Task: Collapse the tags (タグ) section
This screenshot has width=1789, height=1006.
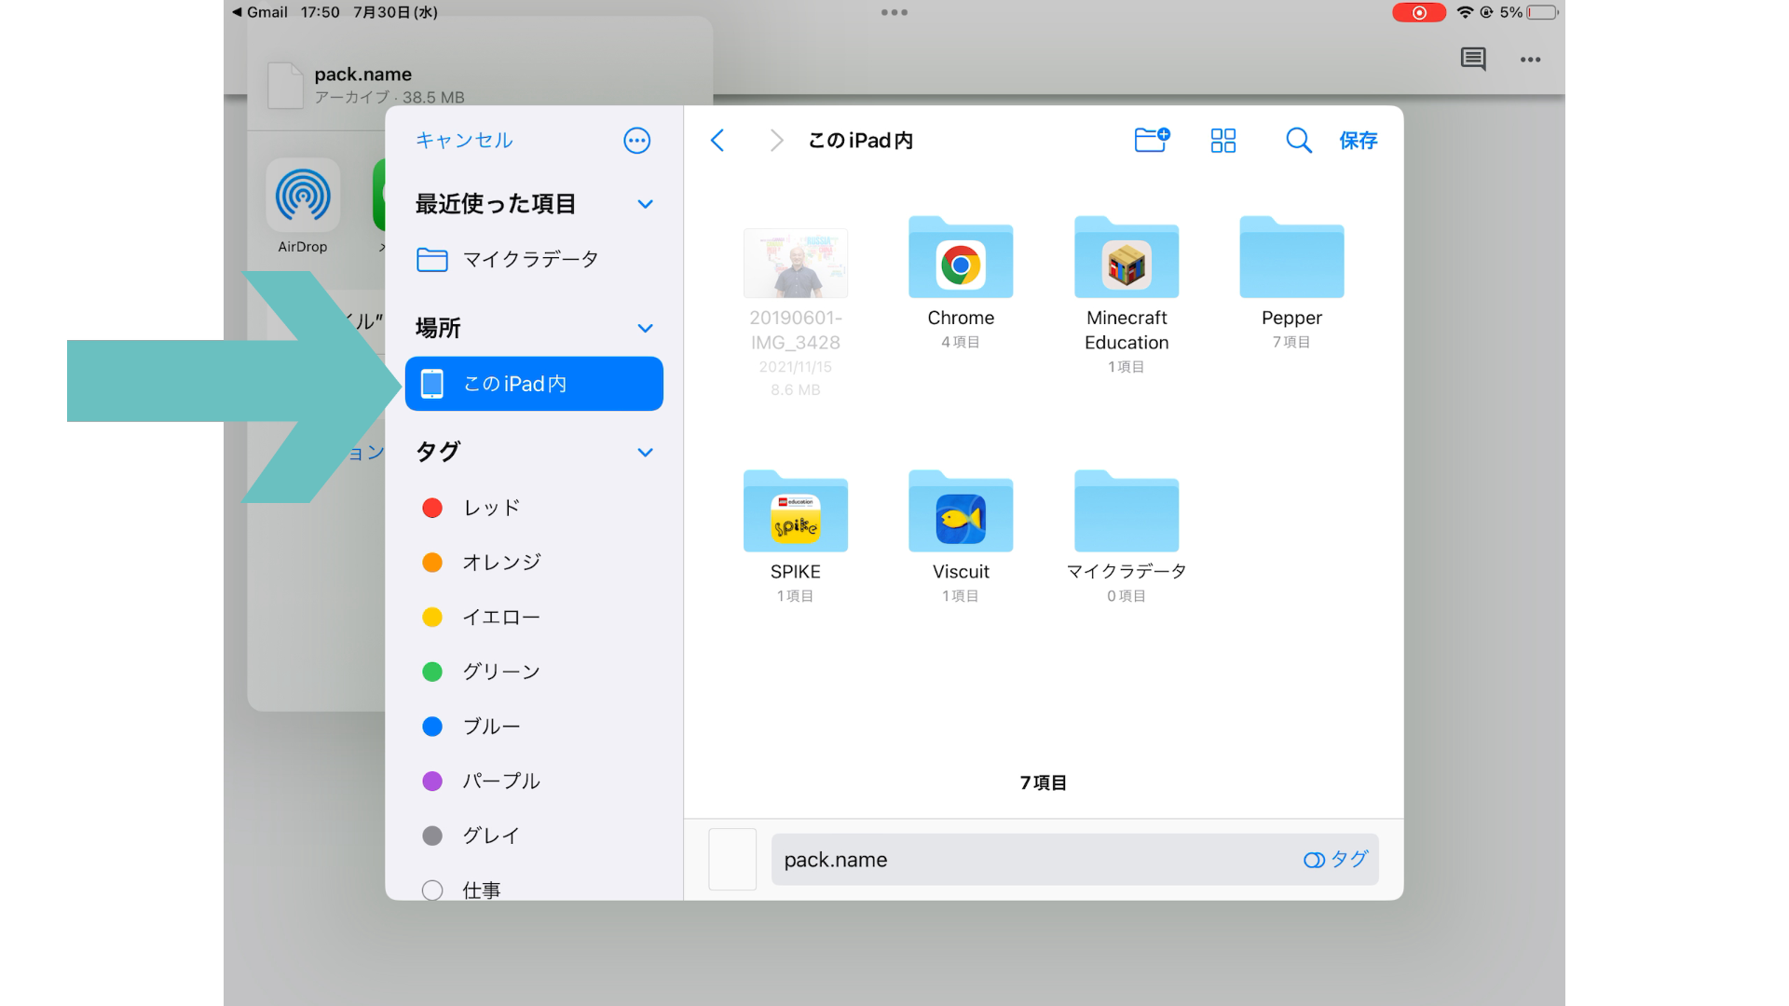Action: [x=645, y=452]
